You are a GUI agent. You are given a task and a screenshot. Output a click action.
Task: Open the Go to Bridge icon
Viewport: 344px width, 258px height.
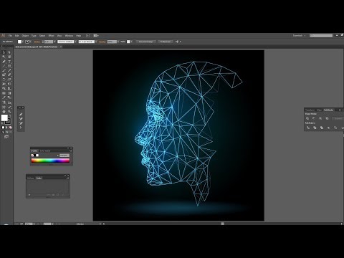coord(87,36)
